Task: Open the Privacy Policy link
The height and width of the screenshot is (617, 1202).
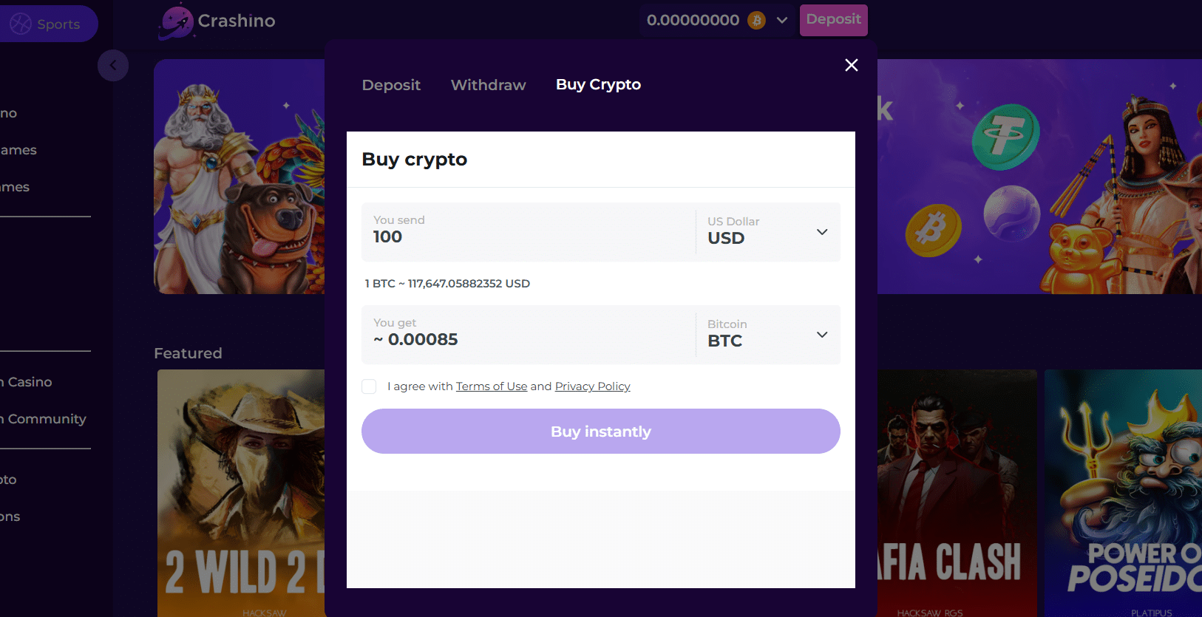Action: tap(592, 386)
